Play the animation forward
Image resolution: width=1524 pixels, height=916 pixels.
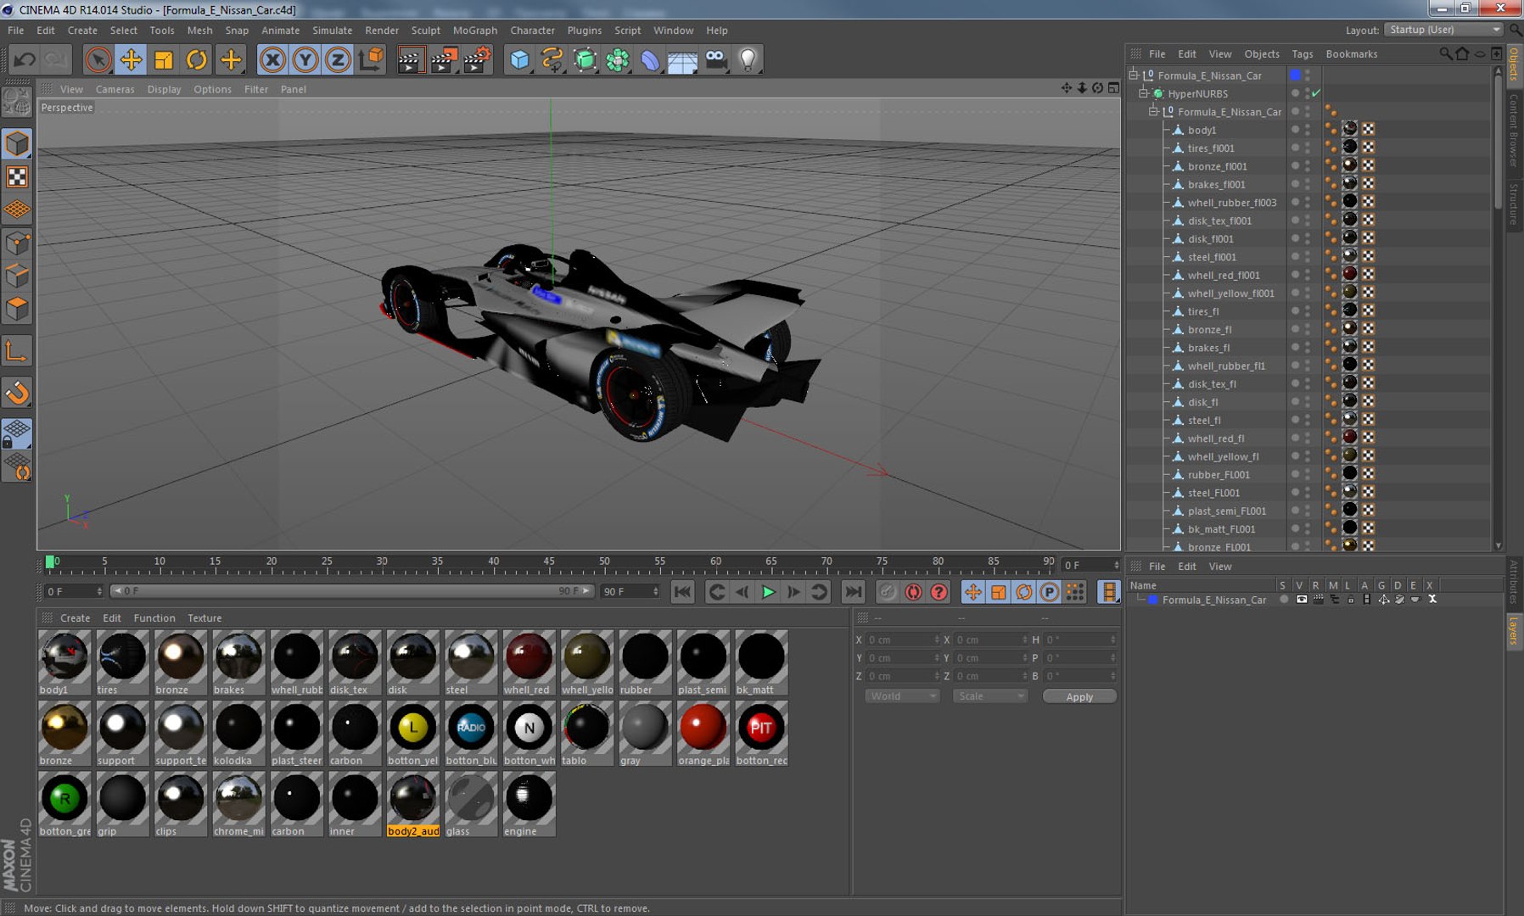[768, 592]
